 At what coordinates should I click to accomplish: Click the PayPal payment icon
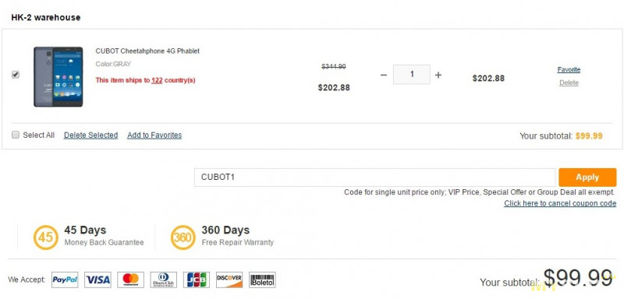[65, 280]
